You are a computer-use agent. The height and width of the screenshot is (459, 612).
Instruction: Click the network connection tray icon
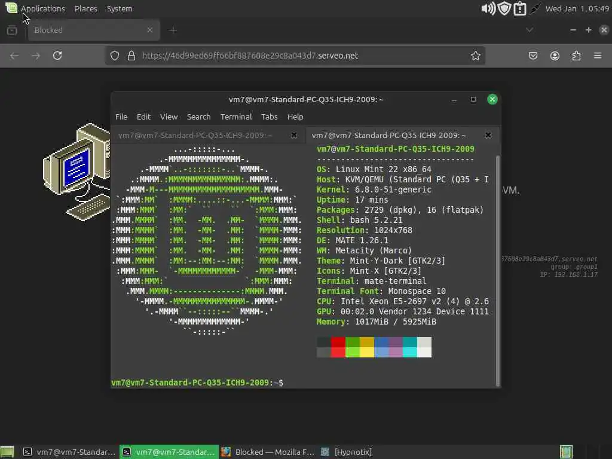pyautogui.click(x=535, y=8)
